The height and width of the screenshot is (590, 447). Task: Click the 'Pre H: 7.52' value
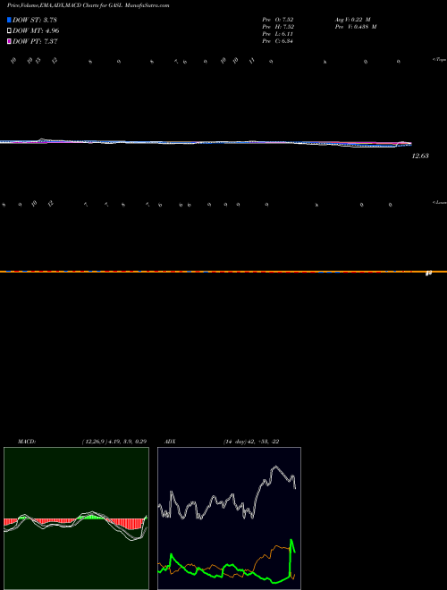point(278,27)
